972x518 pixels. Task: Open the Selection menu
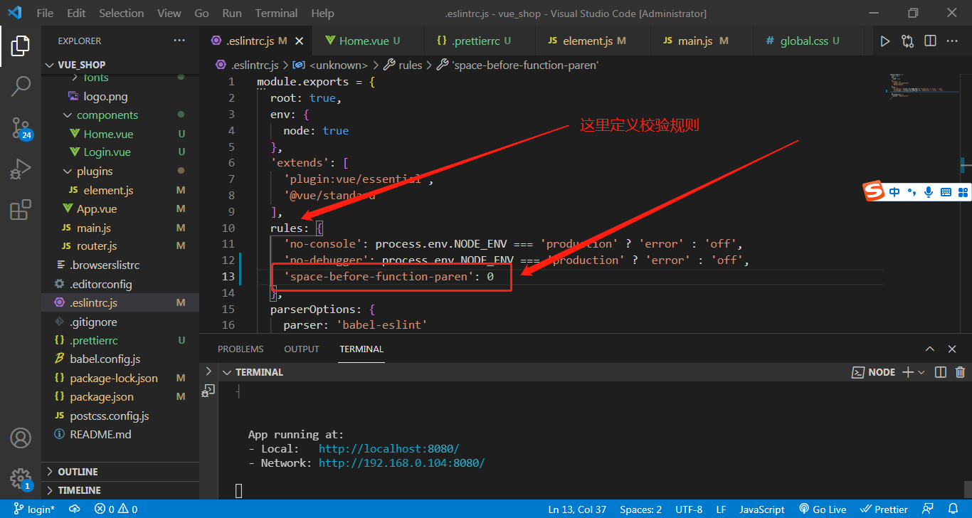pyautogui.click(x=121, y=14)
